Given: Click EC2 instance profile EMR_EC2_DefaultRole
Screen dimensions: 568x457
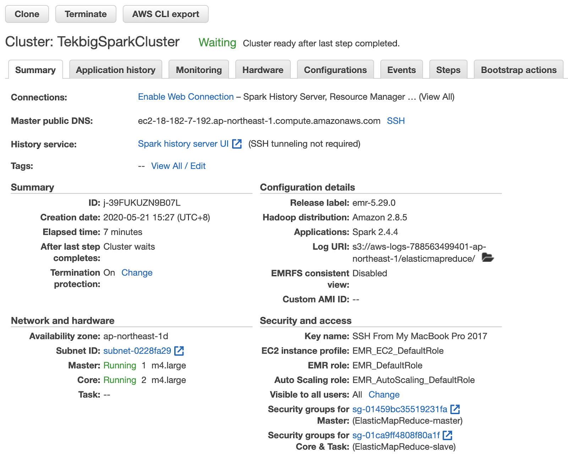Looking at the screenshot, I should pos(398,351).
